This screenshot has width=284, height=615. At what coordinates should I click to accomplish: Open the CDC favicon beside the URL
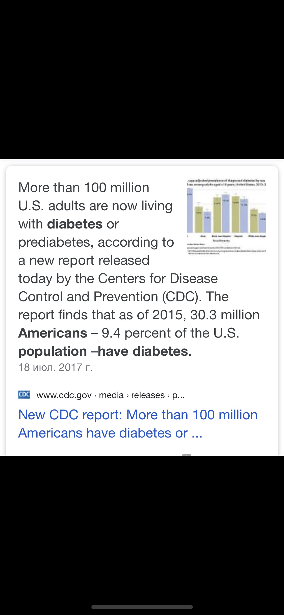[x=24, y=395]
